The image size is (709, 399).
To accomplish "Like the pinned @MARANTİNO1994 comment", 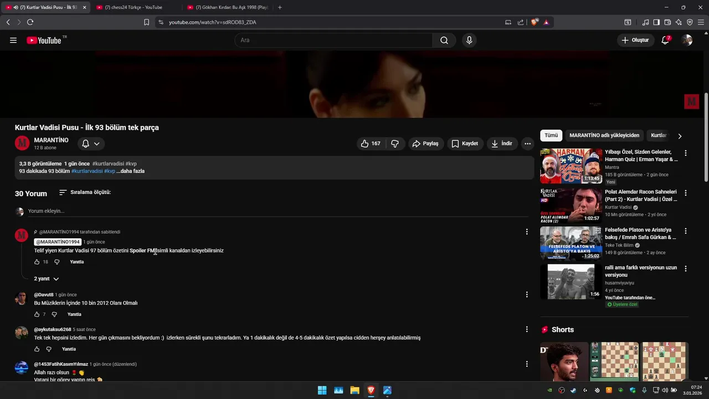I will 37,262.
